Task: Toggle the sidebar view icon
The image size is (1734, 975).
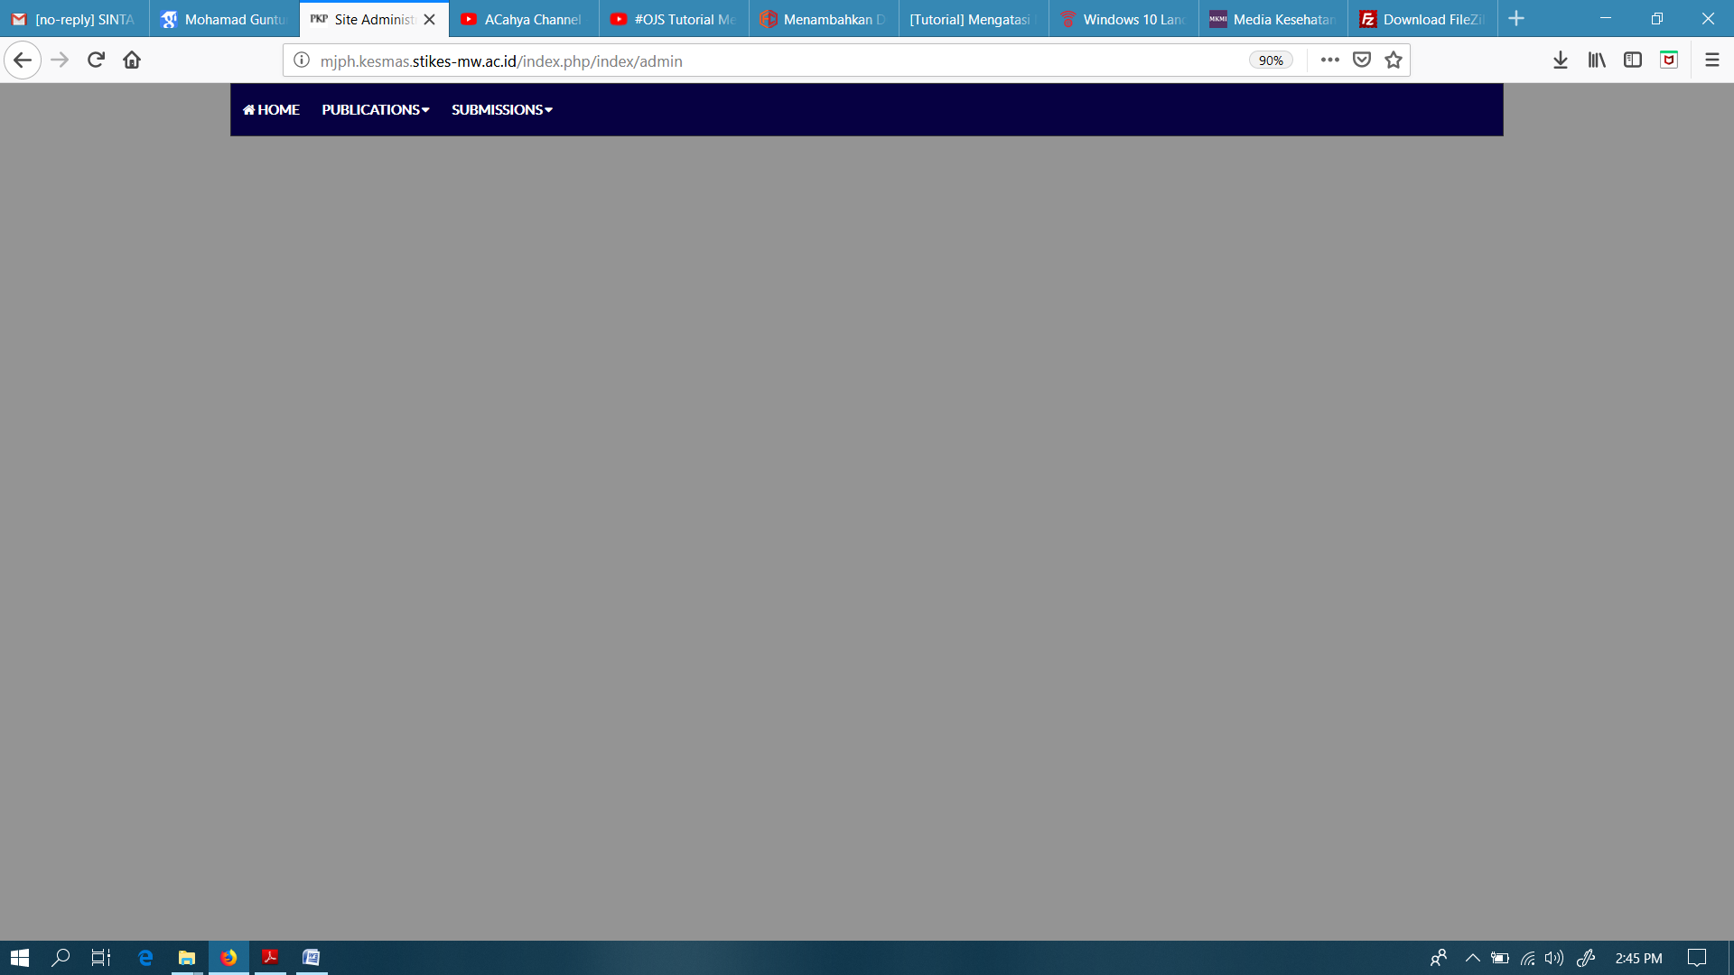Action: (1632, 60)
